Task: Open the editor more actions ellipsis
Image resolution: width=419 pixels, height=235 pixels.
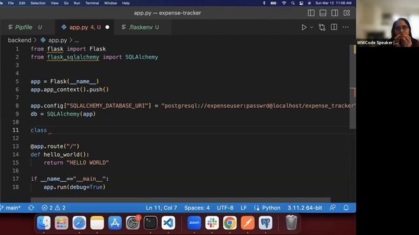Action: coord(346,27)
